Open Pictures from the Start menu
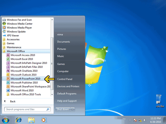166x124 pixels. tap(62, 49)
